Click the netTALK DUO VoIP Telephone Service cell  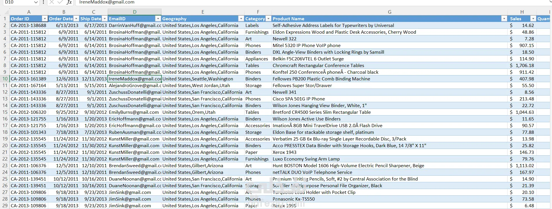point(390,172)
